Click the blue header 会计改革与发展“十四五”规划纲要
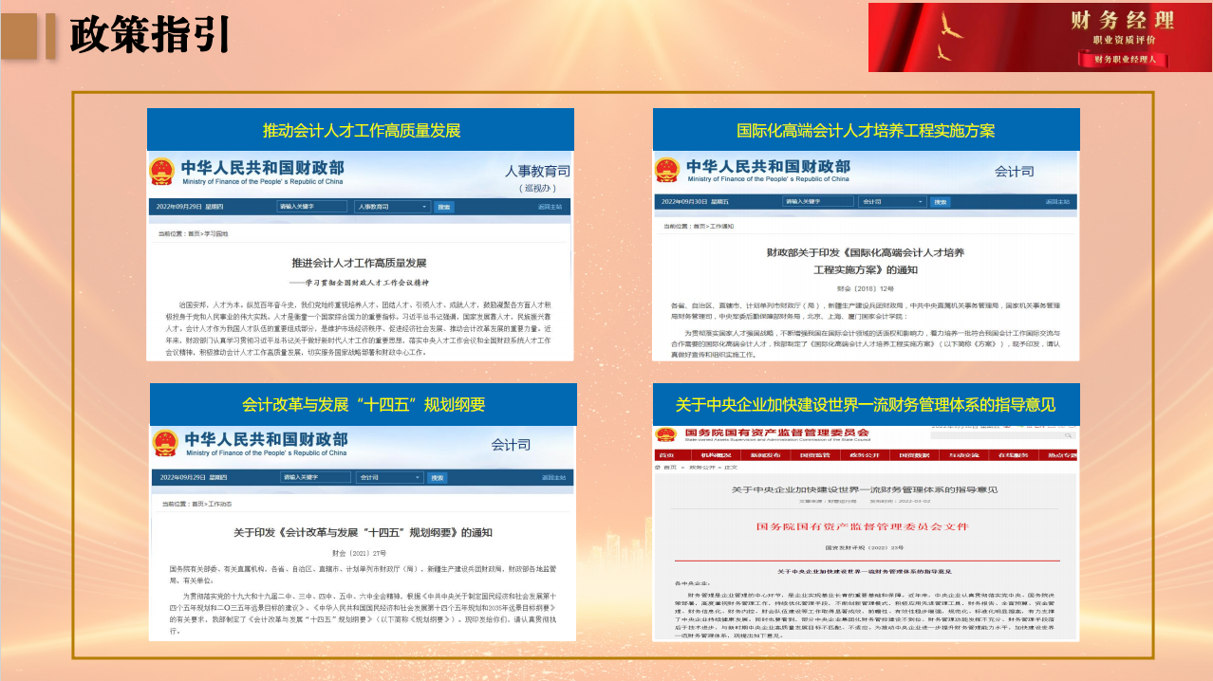The width and height of the screenshot is (1213, 681). pos(364,405)
